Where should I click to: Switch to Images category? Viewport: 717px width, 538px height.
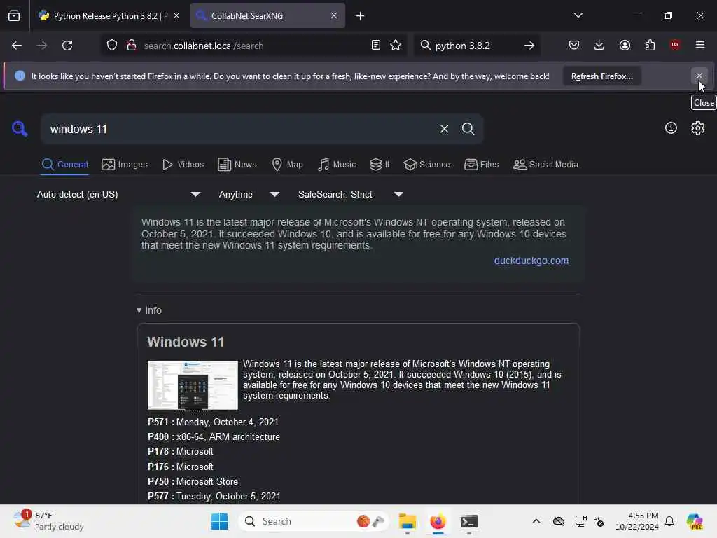click(125, 164)
